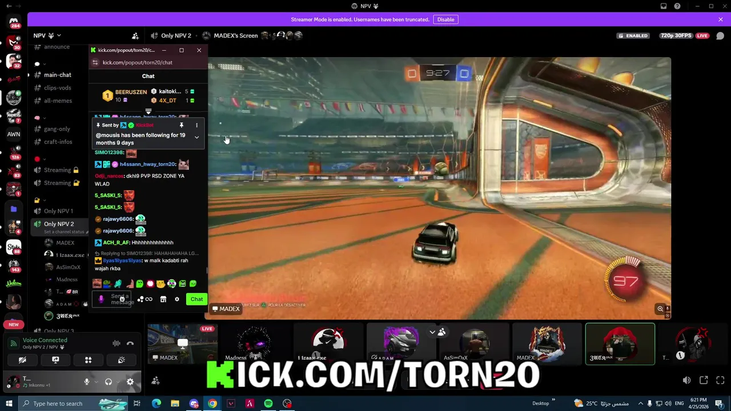Viewport: 731px width, 411px height.
Task: Pop out the stream window
Action: (704, 380)
